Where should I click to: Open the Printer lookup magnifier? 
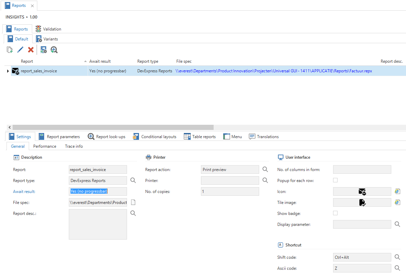[x=265, y=180]
